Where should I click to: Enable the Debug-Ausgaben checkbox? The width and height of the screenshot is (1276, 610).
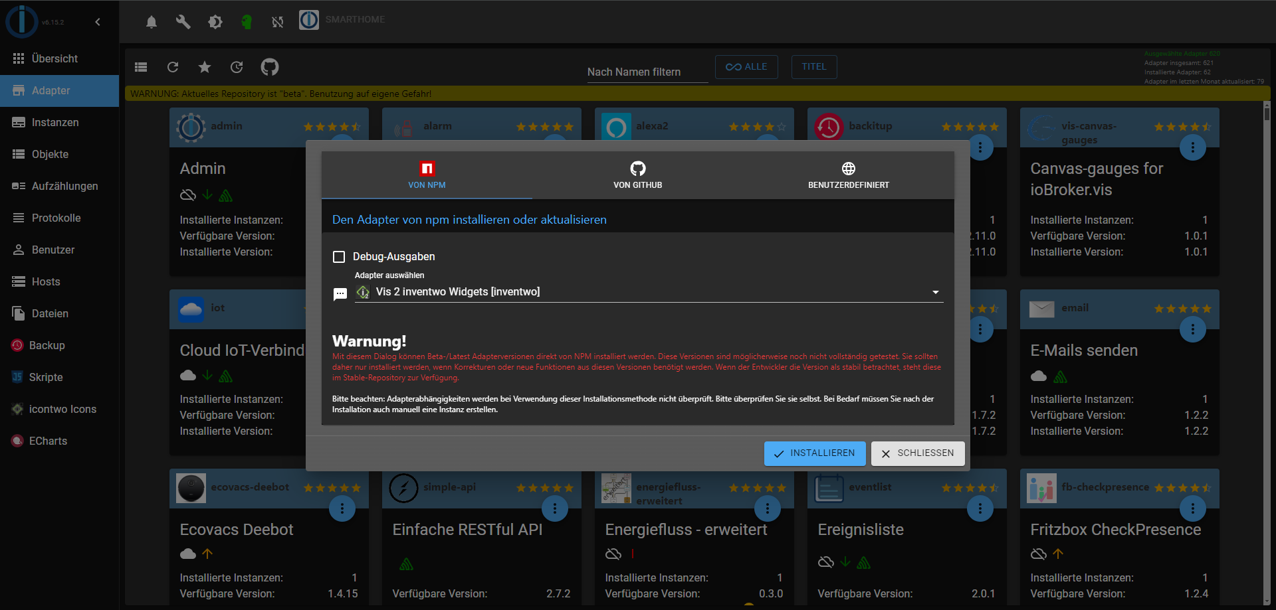tap(339, 257)
